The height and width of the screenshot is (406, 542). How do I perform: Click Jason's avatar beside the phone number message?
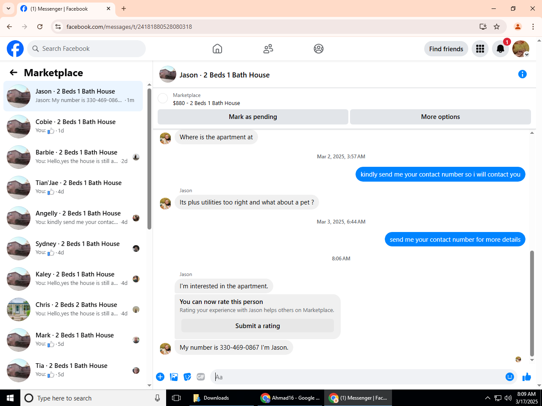pyautogui.click(x=165, y=348)
